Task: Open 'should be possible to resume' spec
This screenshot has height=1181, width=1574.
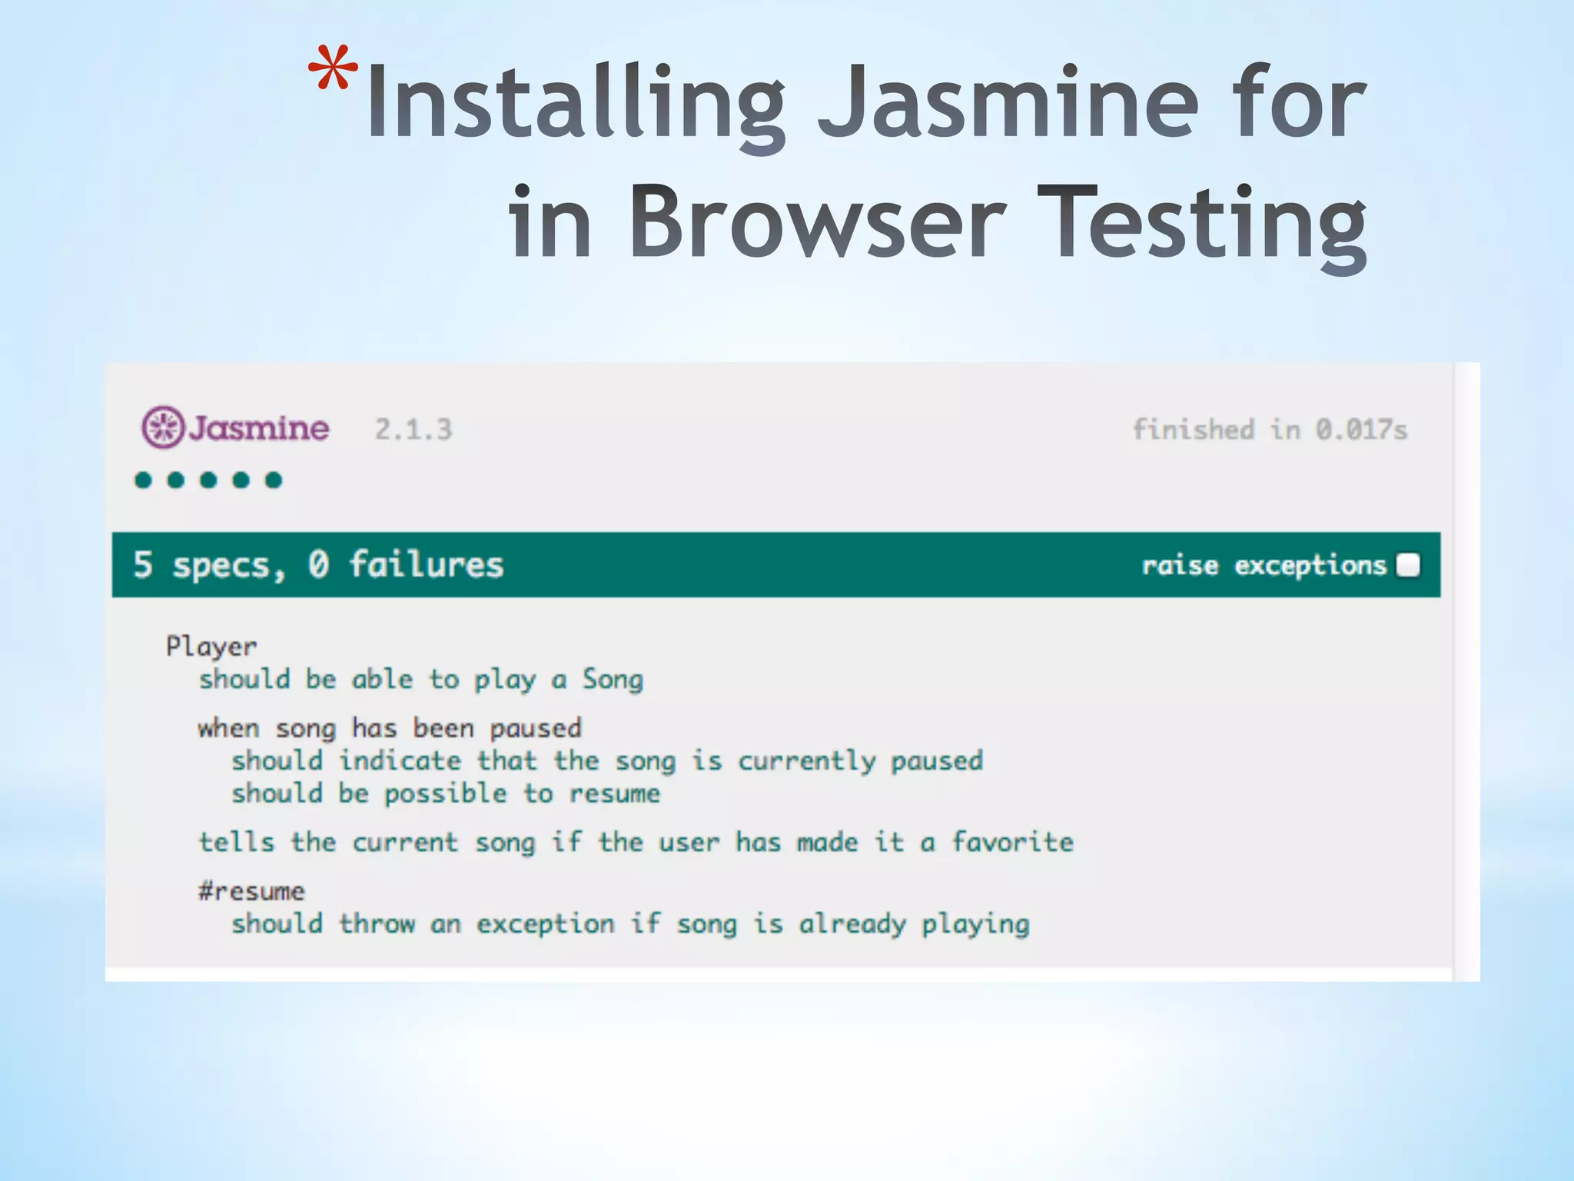Action: click(446, 793)
